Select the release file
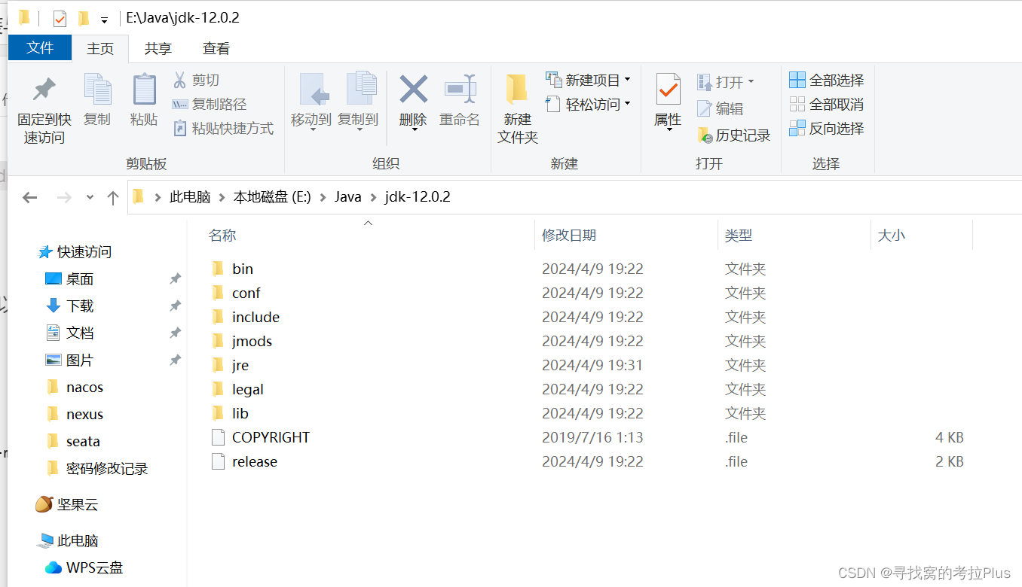This screenshot has width=1022, height=587. [255, 461]
